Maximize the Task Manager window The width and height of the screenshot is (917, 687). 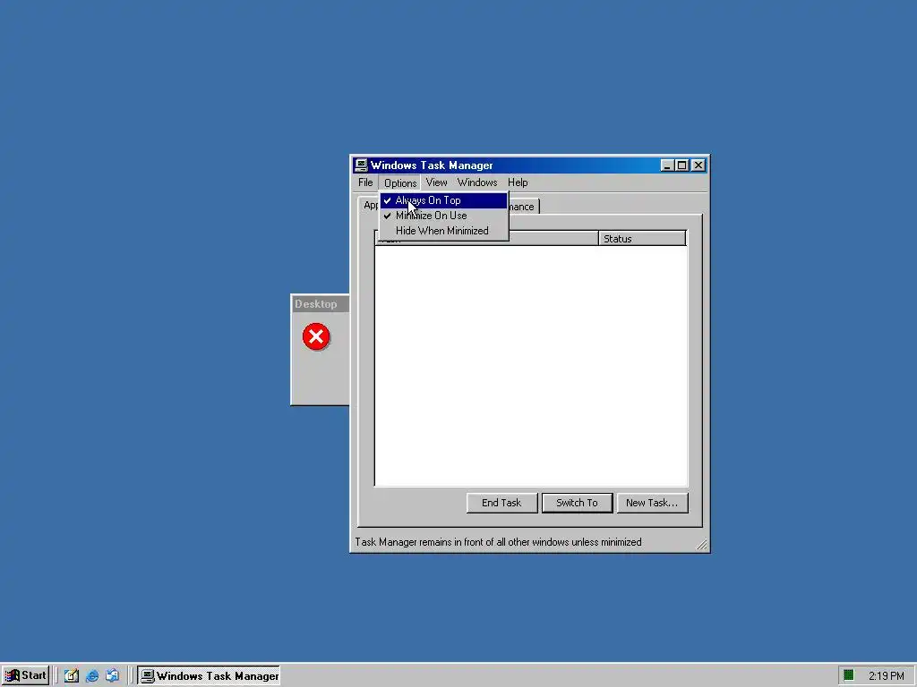point(681,165)
